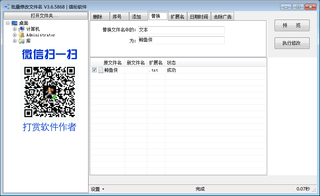Click the 成功 status cell
This screenshot has height=196, width=320.
tap(171, 70)
